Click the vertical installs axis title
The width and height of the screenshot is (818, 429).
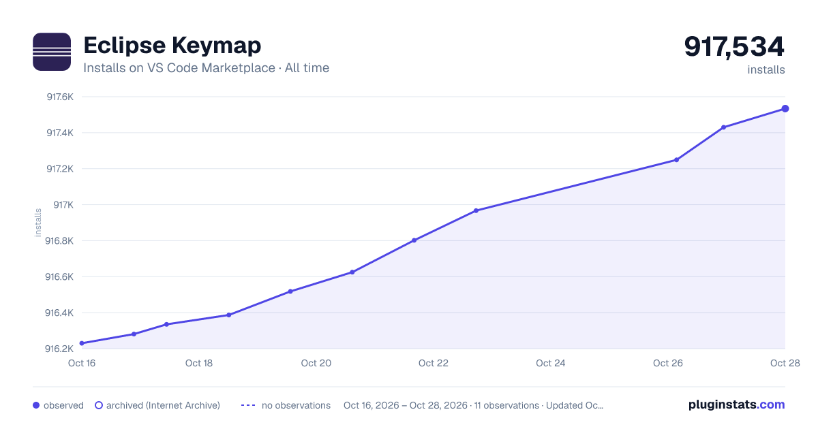[x=38, y=223]
